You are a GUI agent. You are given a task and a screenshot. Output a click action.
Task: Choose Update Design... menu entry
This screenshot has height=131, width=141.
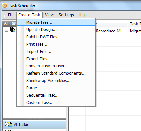(x=56, y=30)
